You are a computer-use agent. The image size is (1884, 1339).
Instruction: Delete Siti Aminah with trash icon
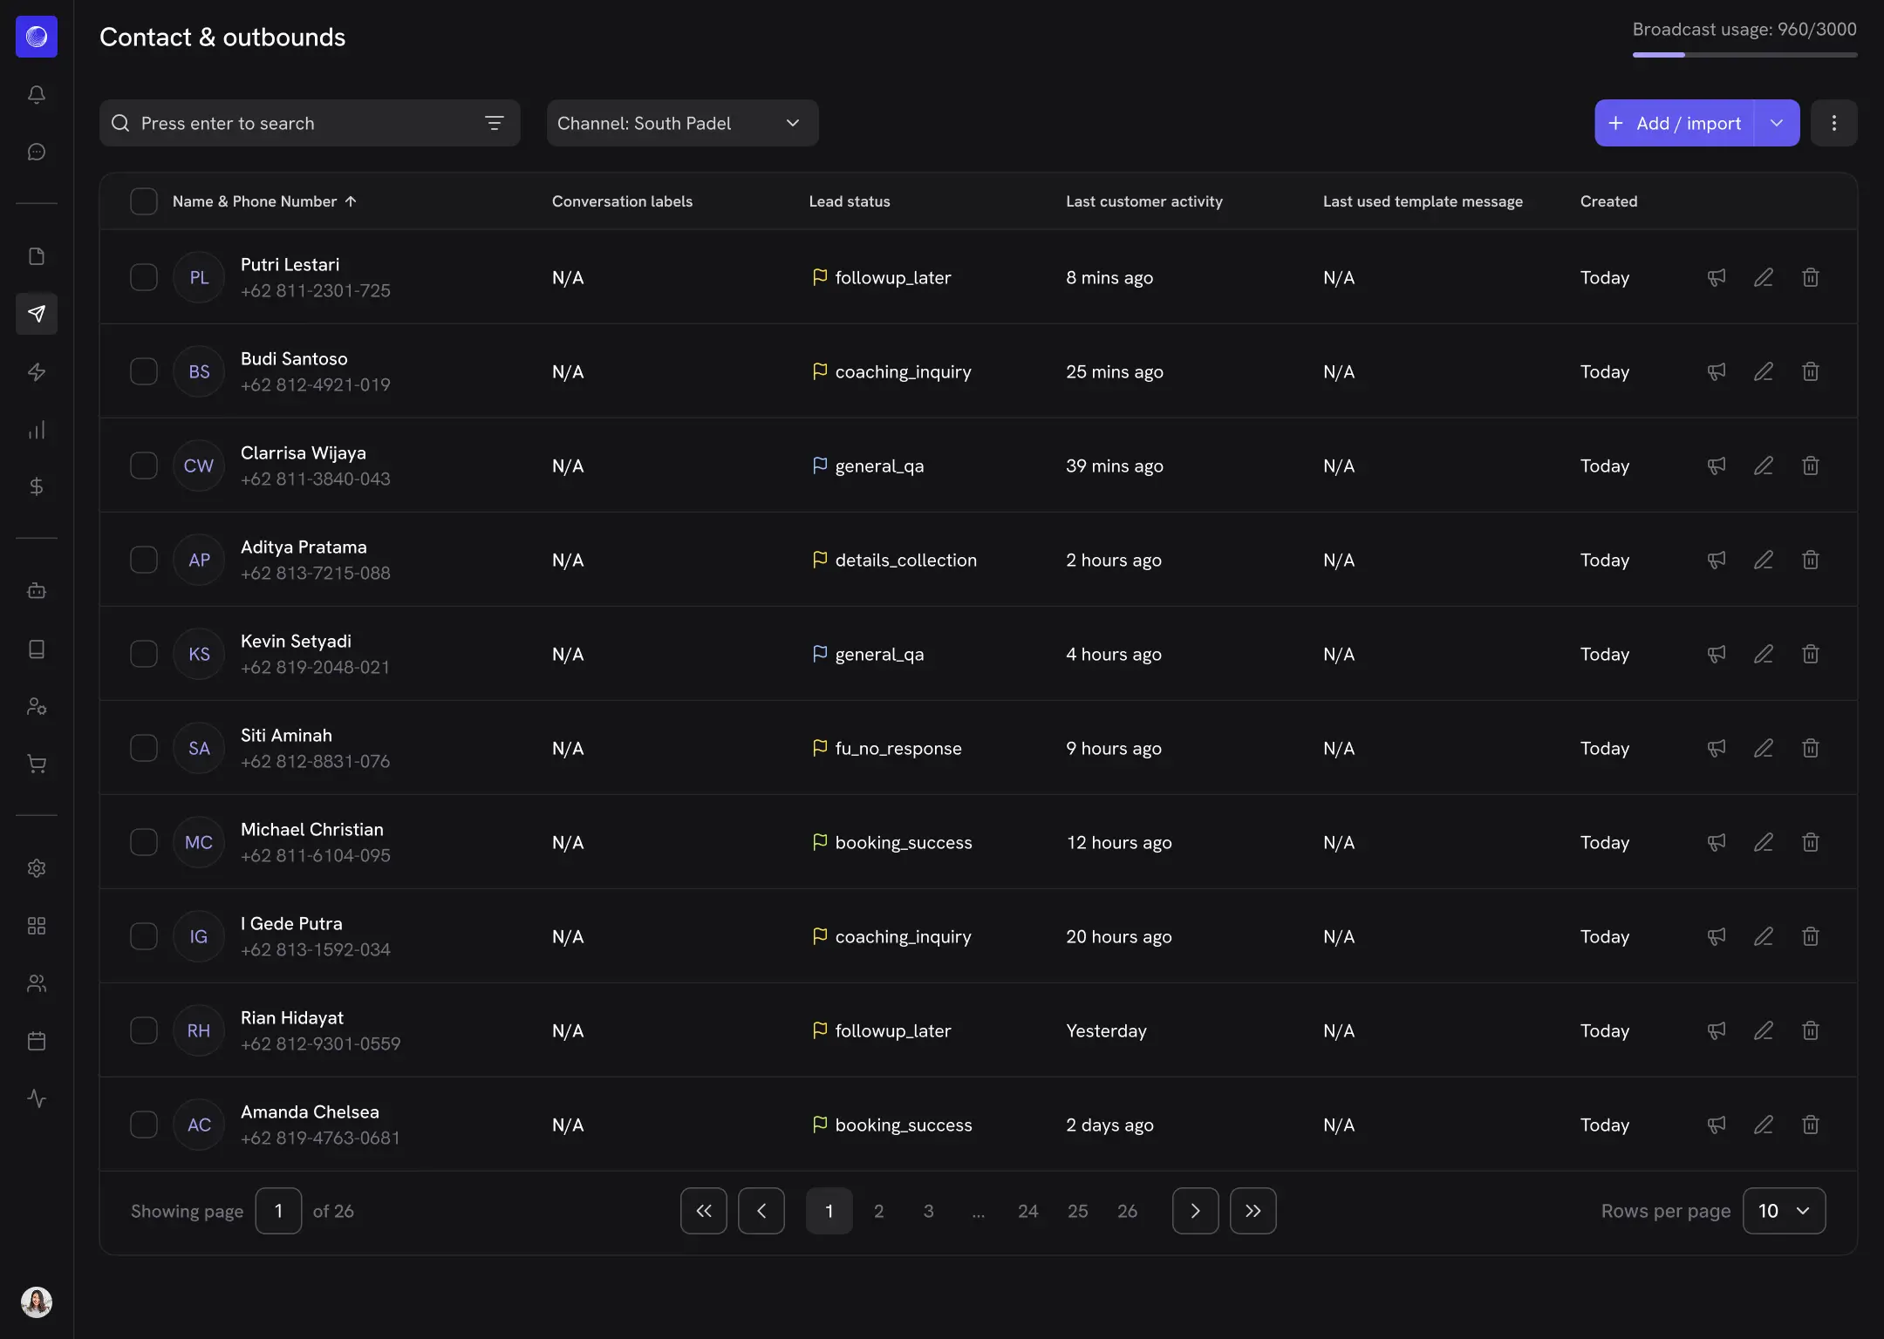(x=1811, y=748)
